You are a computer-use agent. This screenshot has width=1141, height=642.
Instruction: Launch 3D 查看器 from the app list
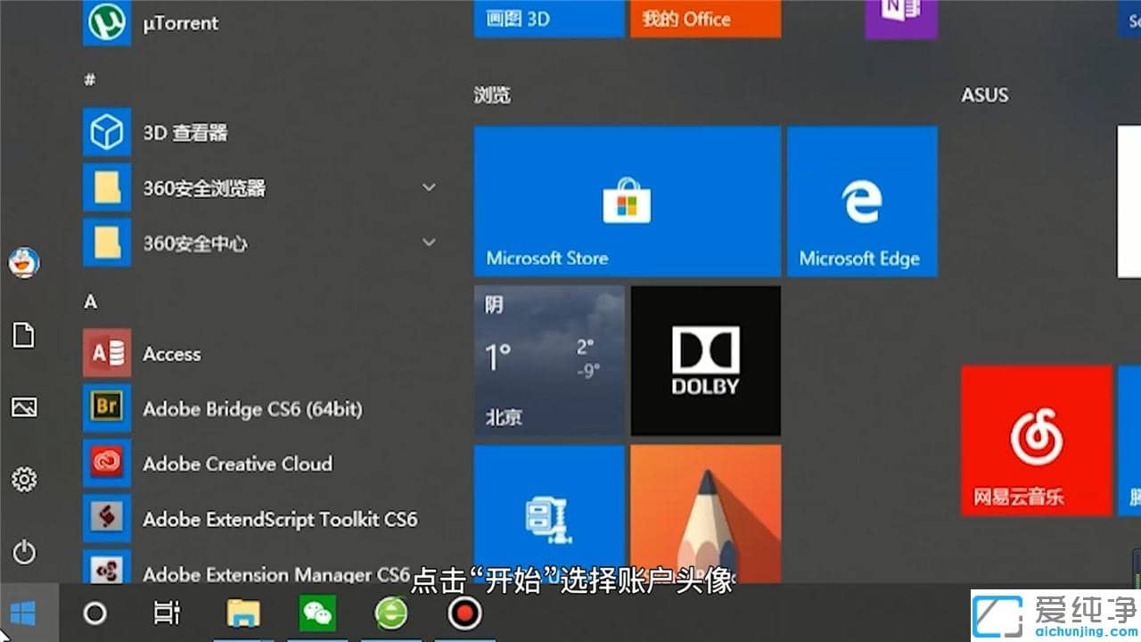click(187, 131)
